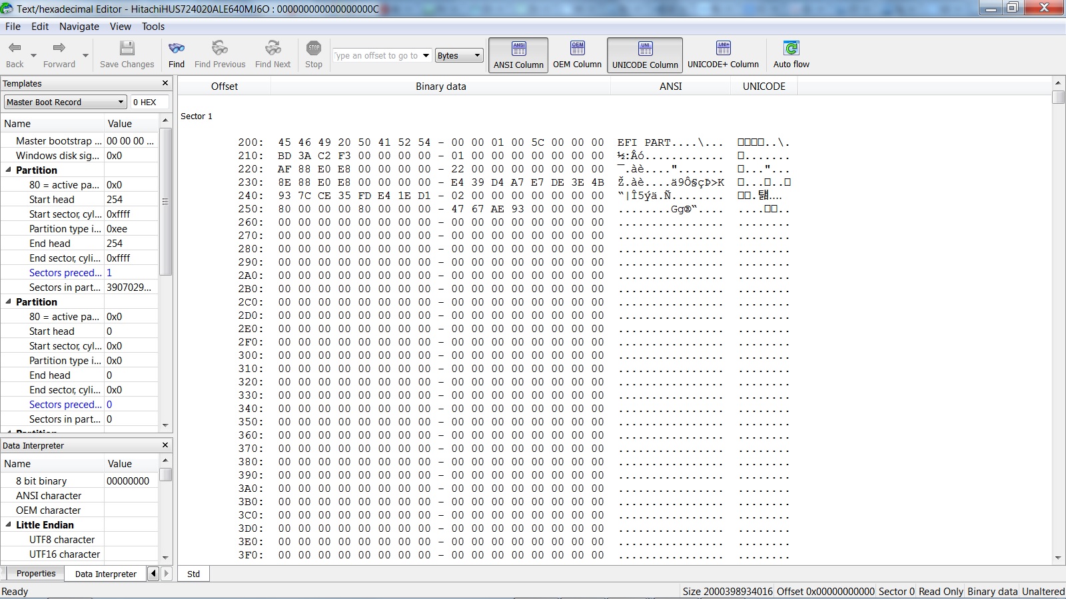This screenshot has width=1066, height=599.
Task: Click the application icon in title bar
Action: coord(7,9)
